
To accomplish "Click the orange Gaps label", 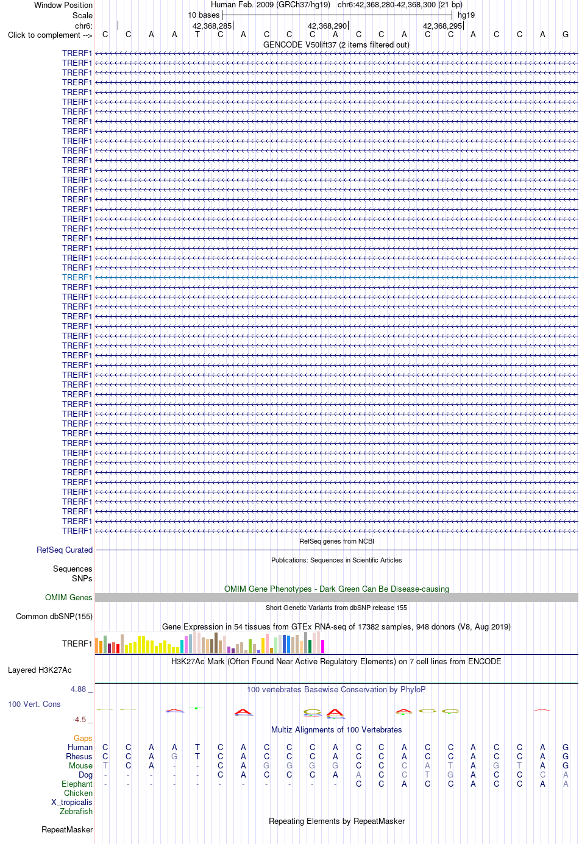I will 83,738.
